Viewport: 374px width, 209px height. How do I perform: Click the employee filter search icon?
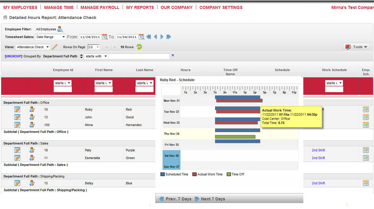60,29
